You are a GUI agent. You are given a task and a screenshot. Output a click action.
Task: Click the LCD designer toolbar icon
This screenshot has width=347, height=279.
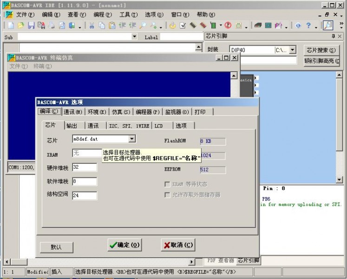pyautogui.click(x=268, y=25)
